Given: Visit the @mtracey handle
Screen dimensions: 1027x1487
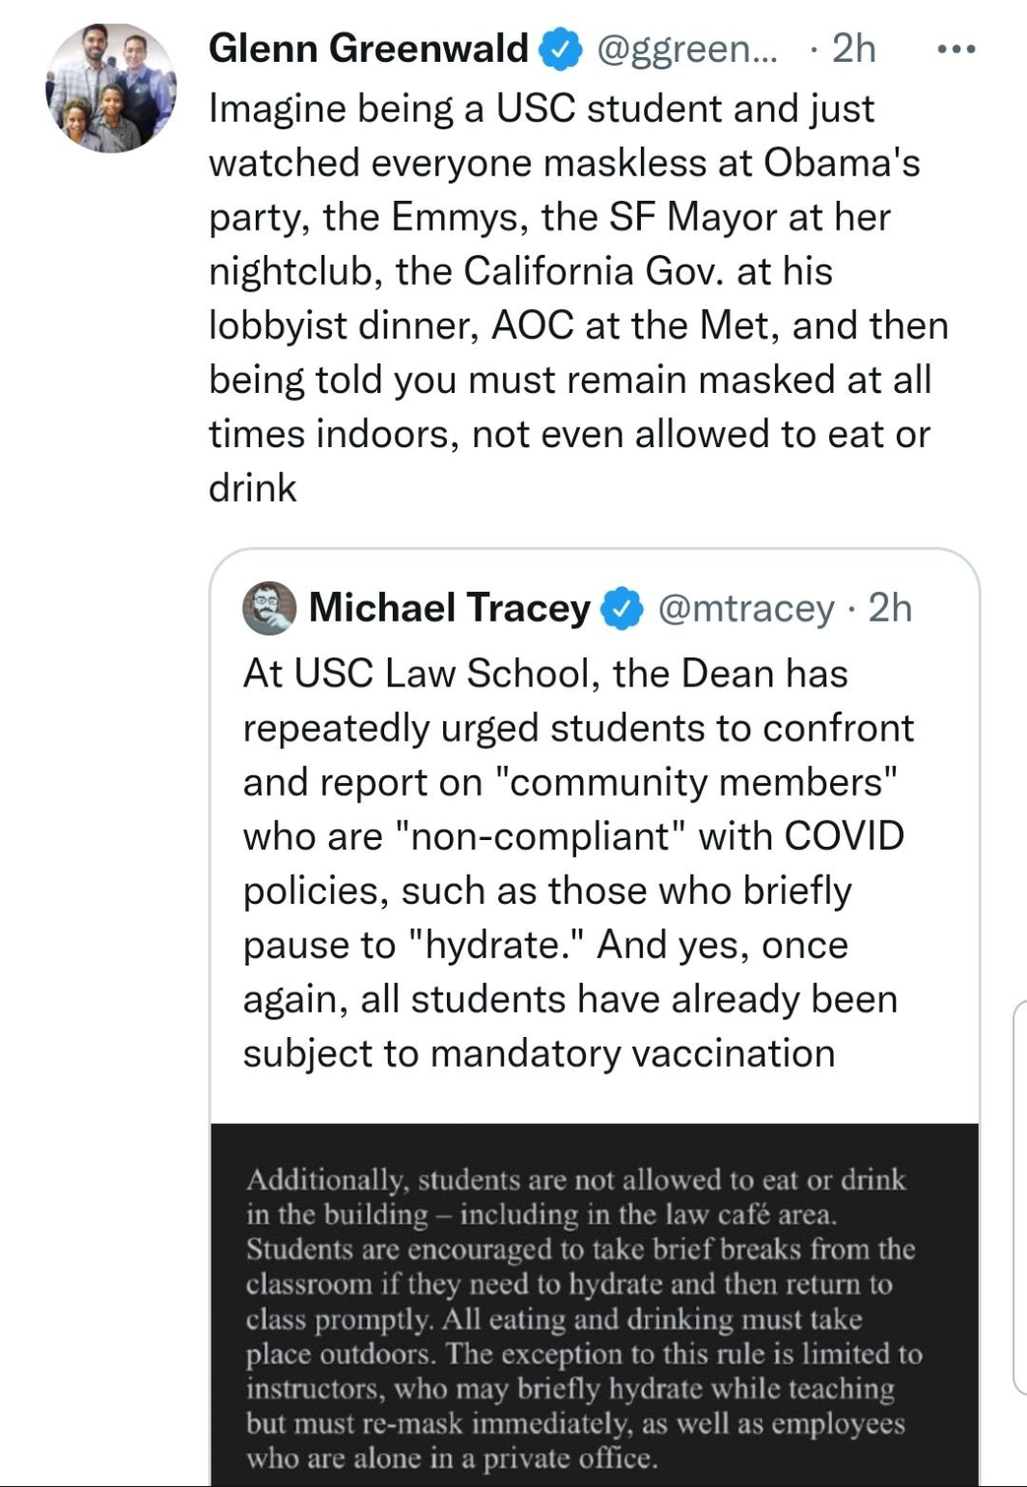Looking at the screenshot, I should click(745, 608).
